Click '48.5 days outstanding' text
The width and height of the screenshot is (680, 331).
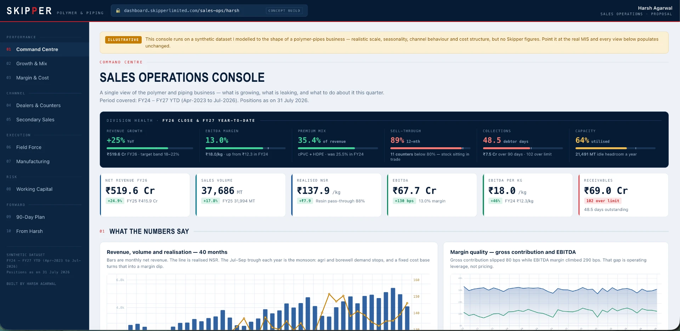point(606,210)
